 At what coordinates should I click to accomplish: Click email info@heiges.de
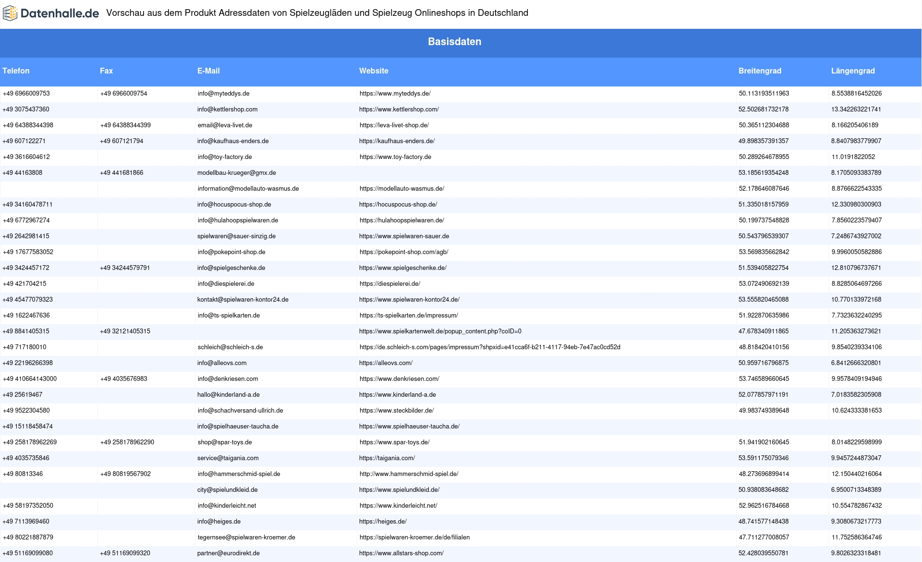(218, 522)
